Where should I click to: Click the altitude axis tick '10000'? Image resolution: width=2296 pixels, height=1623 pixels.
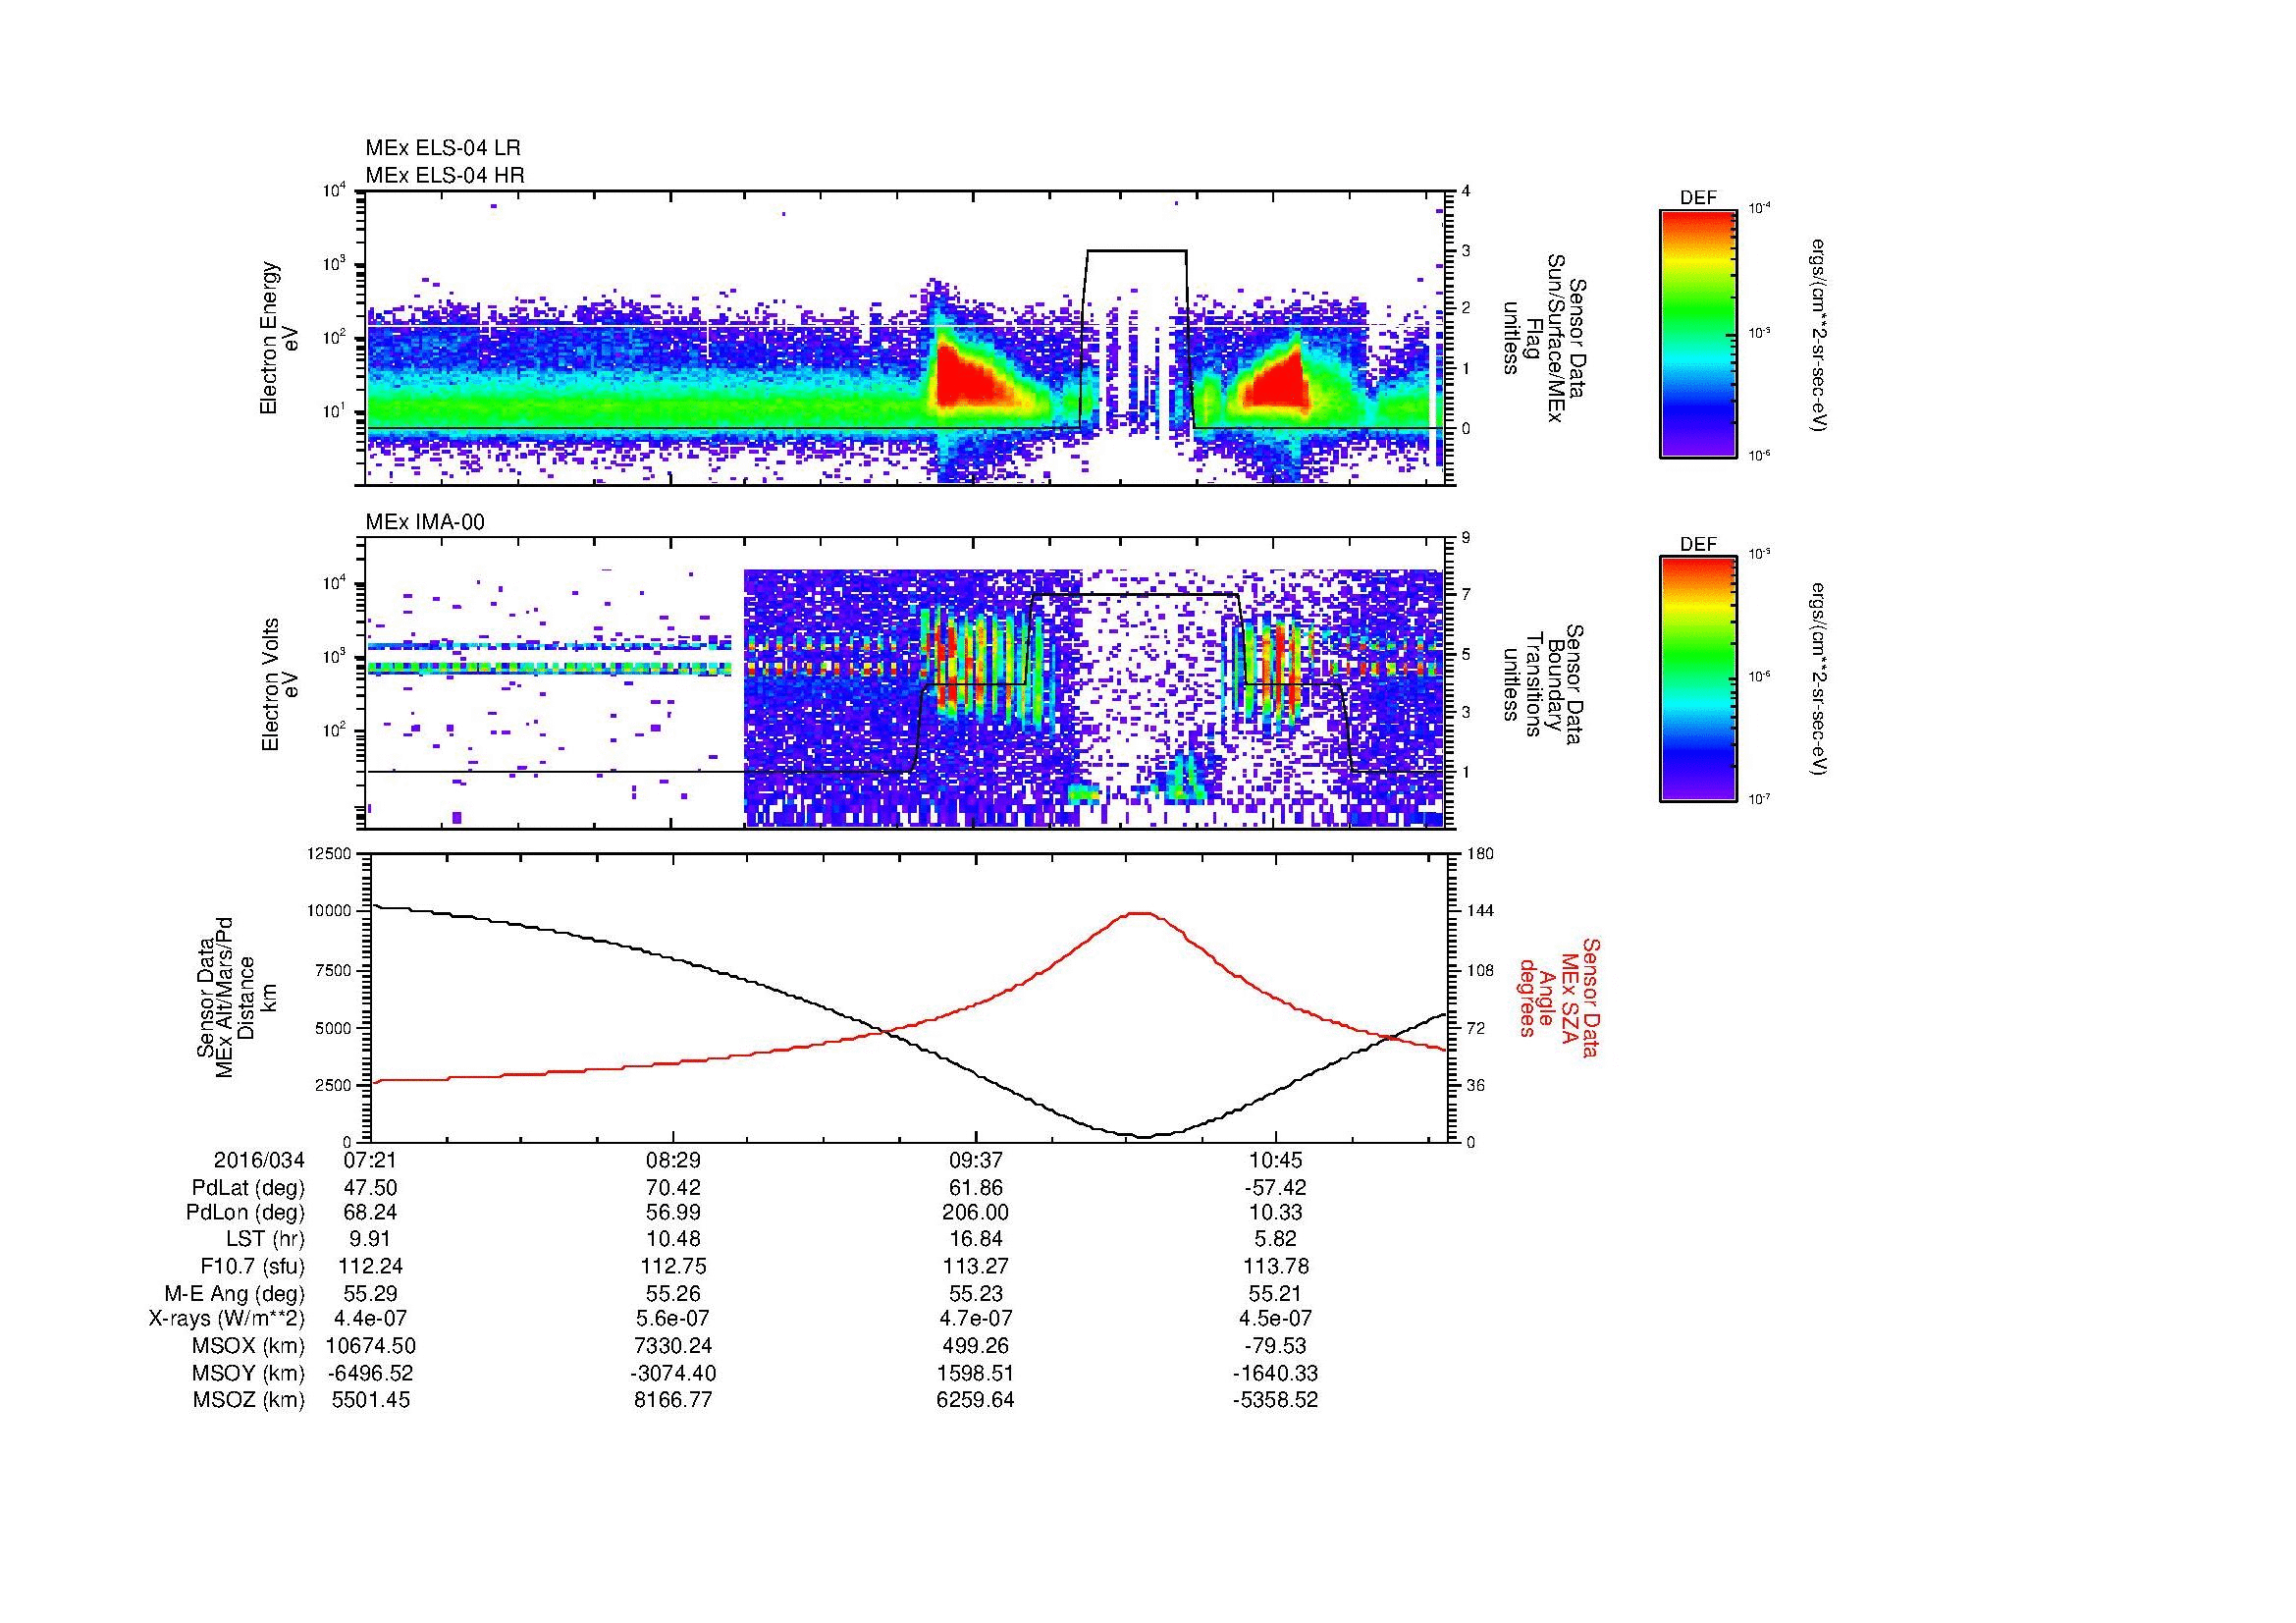coord(331,911)
